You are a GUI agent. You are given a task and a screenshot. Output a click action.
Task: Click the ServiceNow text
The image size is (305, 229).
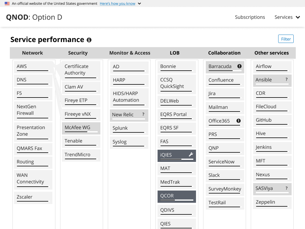pos(221,162)
